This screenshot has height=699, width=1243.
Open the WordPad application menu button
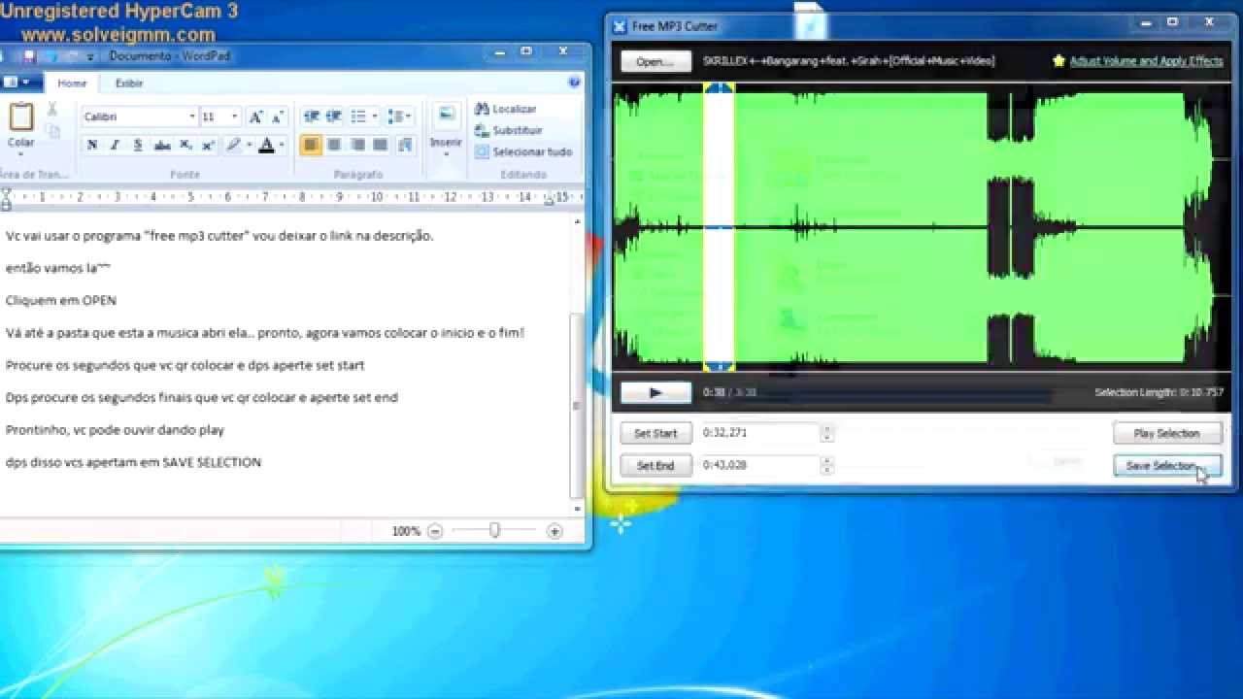pos(19,83)
